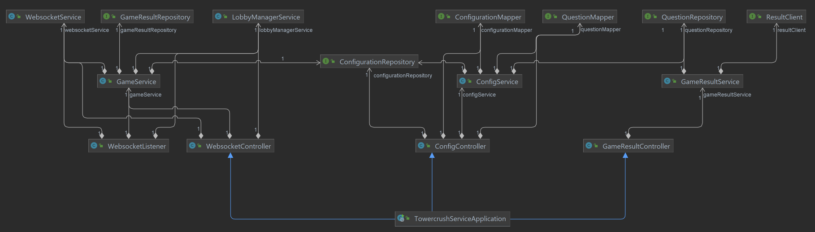
Task: Select the ConfigService class node
Action: tap(490, 81)
